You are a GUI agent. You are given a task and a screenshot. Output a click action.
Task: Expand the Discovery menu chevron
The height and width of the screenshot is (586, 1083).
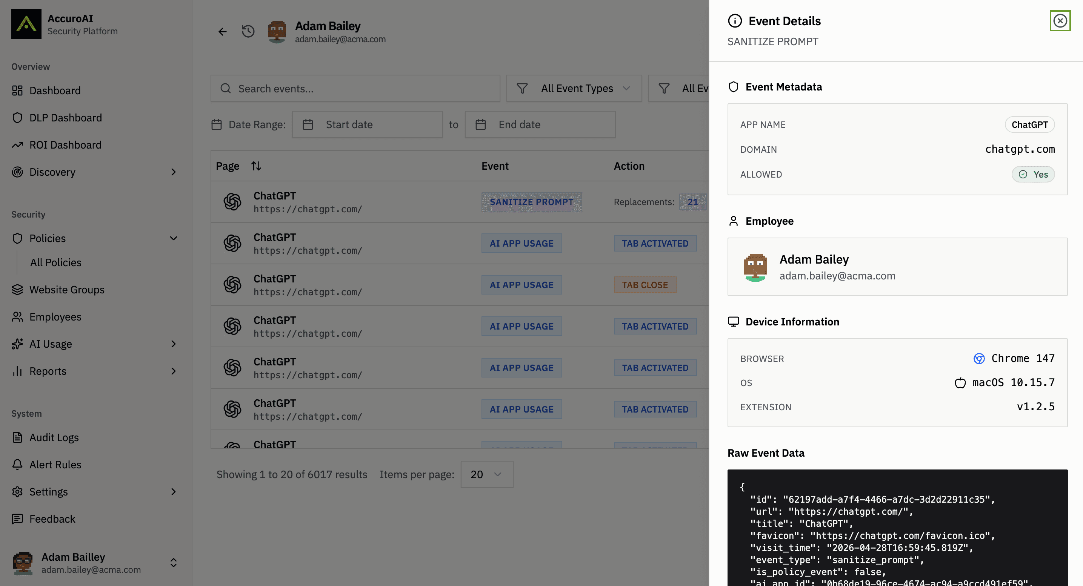point(173,172)
